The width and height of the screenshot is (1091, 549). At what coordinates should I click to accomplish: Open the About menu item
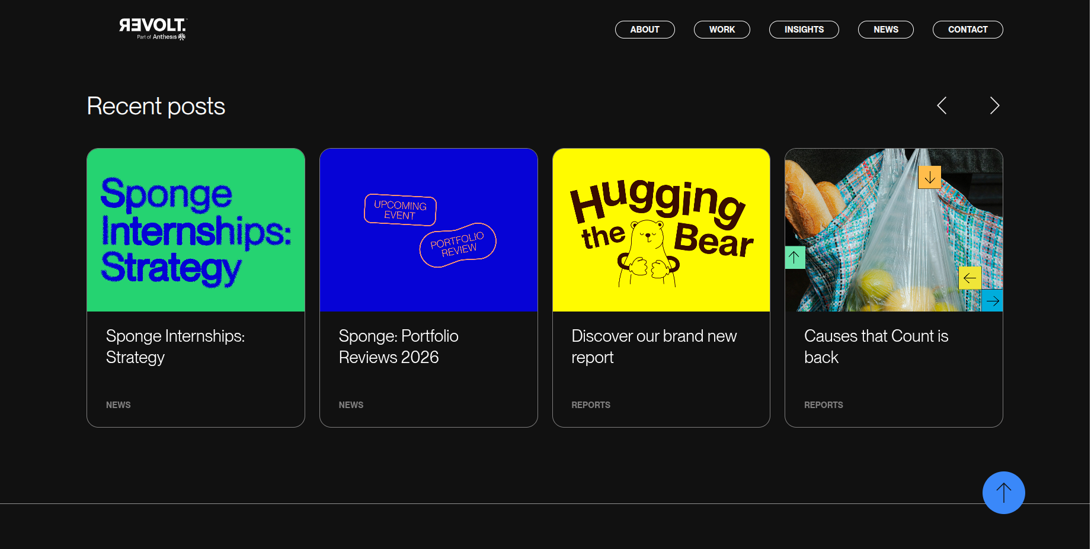point(645,30)
